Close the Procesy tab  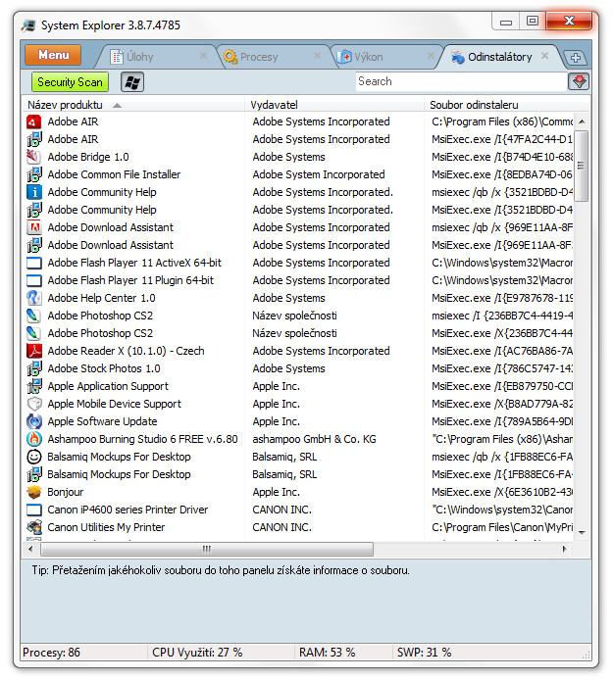(317, 56)
